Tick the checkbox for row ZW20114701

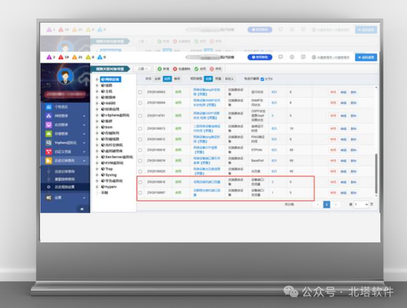coord(140,116)
